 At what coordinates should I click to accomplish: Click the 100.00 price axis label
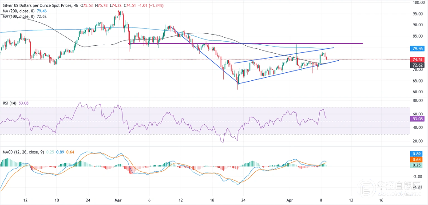417,3
